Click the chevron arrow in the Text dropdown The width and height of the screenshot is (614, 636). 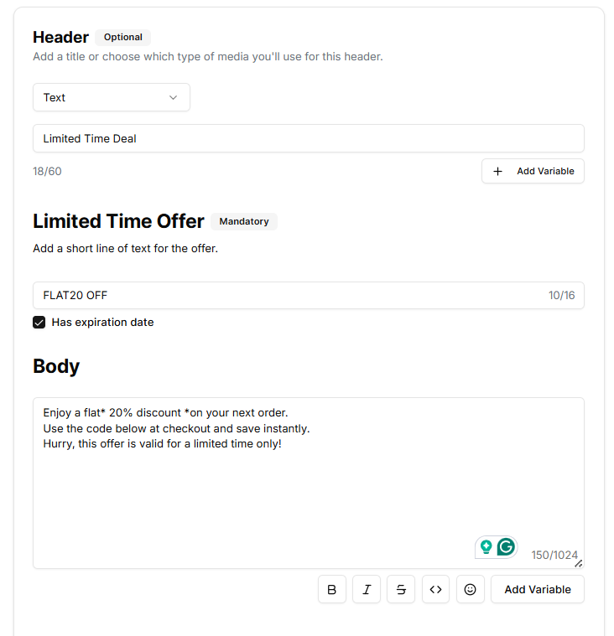174,97
